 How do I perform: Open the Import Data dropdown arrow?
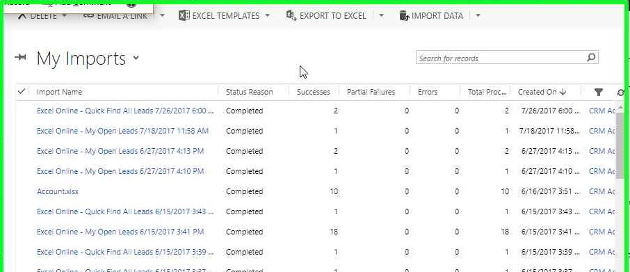pyautogui.click(x=478, y=16)
